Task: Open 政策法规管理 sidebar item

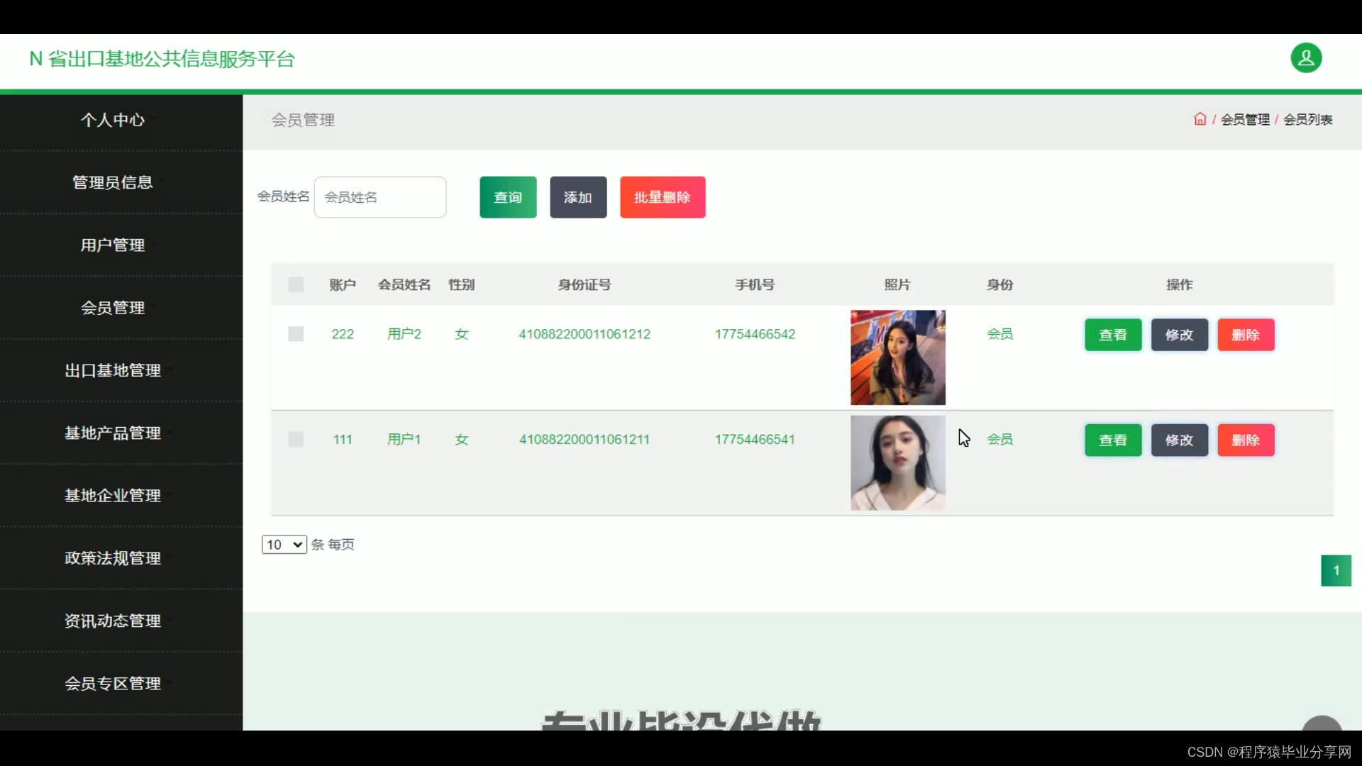Action: tap(113, 558)
